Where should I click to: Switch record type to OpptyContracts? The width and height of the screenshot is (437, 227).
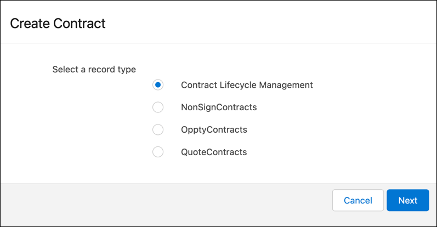pos(158,130)
